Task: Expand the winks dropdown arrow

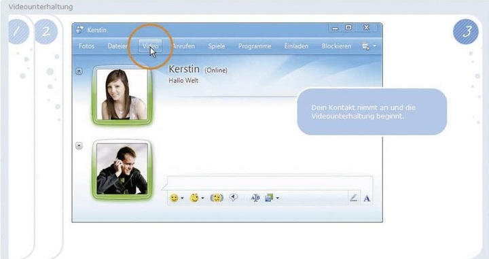Action: [x=202, y=198]
